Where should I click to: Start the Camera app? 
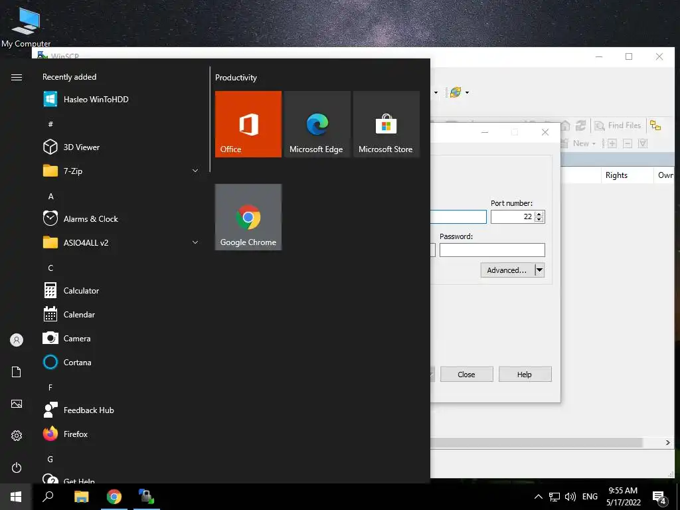coord(122,338)
